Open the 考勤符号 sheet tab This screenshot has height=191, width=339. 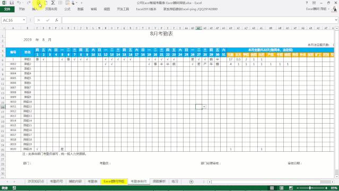[x=56, y=181]
